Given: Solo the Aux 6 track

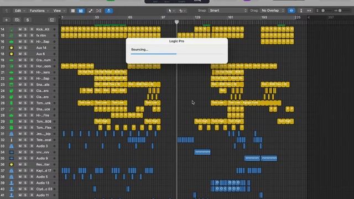Looking at the screenshot, I should [25, 54].
